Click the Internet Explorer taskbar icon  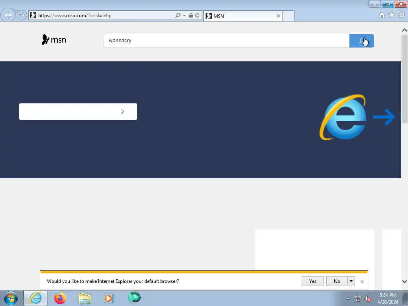35,298
